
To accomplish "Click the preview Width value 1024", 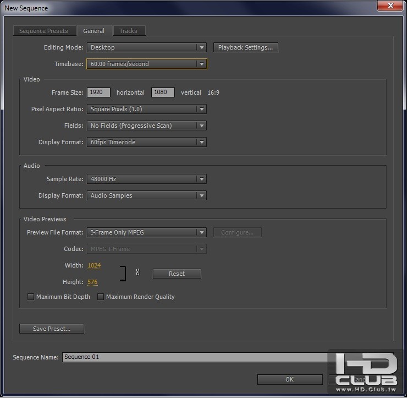I will 94,265.
